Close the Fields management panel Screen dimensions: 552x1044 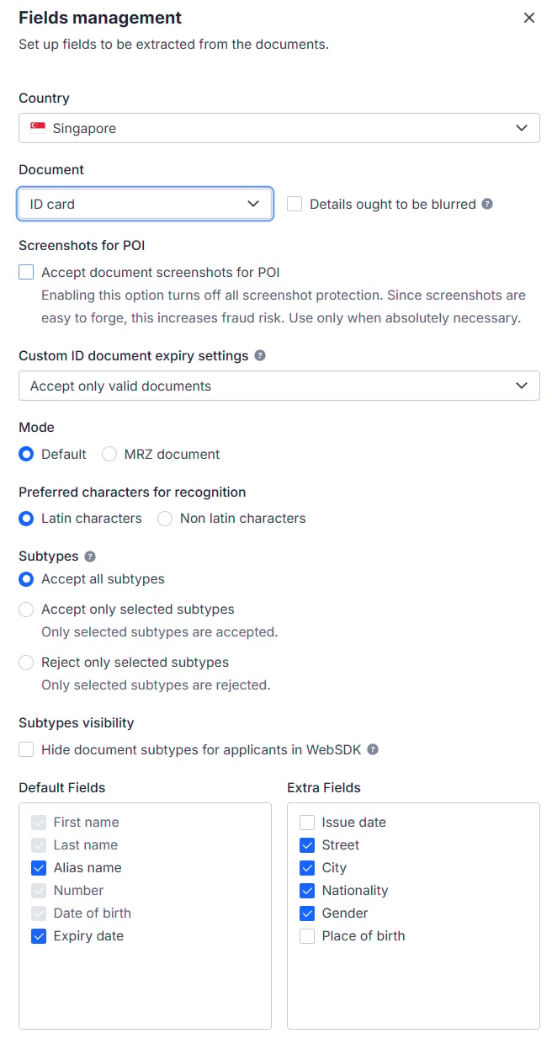[x=529, y=18]
